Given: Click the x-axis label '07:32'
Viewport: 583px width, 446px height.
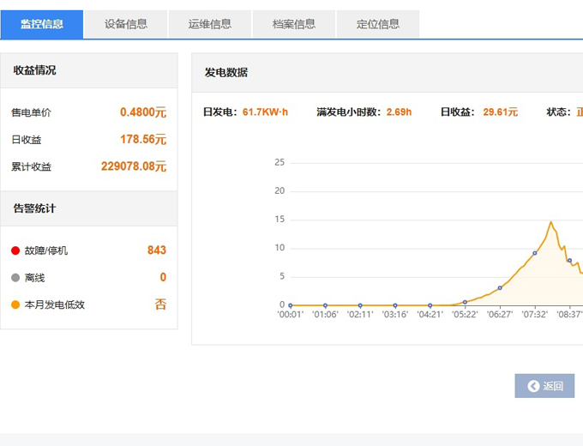Looking at the screenshot, I should [535, 315].
